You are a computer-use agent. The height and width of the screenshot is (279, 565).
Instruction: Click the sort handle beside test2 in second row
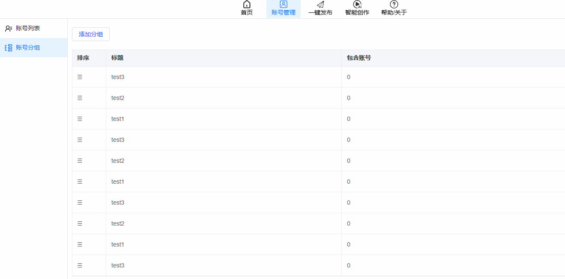[80, 98]
